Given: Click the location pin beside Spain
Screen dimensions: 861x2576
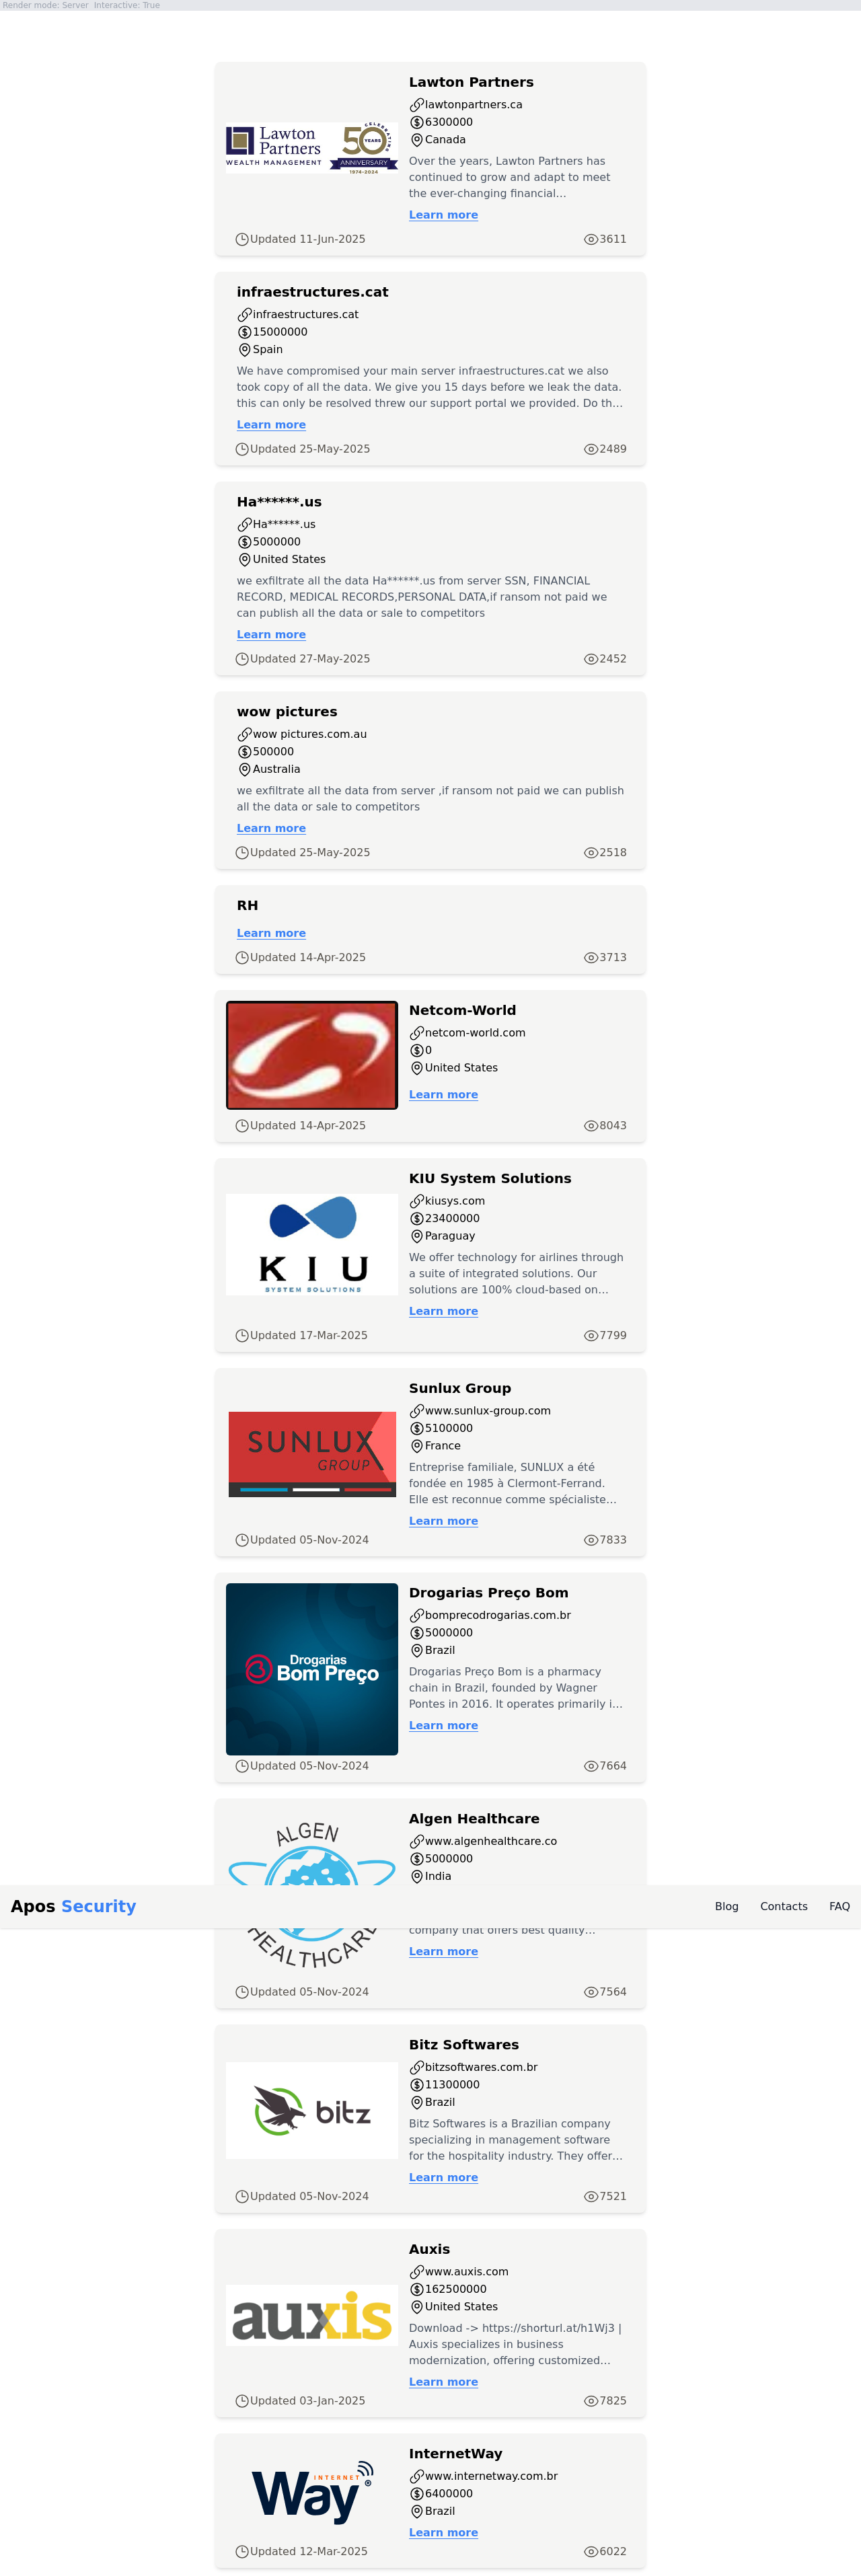Looking at the screenshot, I should tap(244, 350).
